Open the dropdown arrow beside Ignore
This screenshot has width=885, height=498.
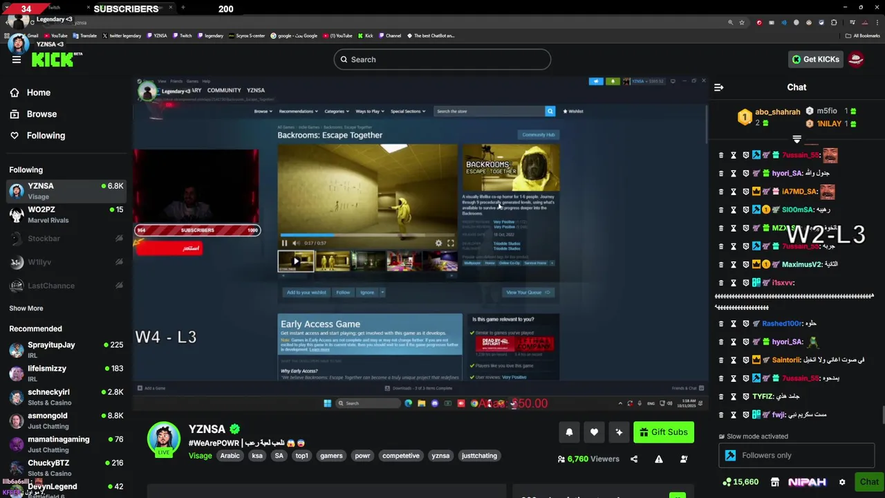pos(382,293)
